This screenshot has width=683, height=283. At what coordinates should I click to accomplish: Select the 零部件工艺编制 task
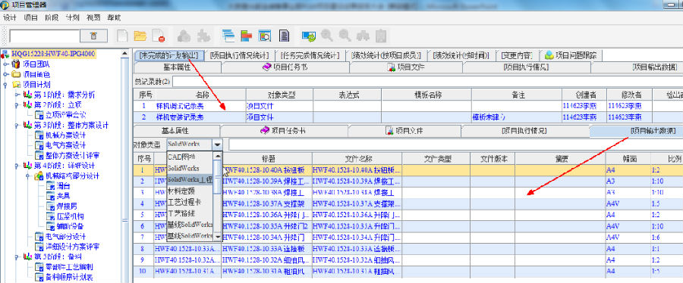69,267
